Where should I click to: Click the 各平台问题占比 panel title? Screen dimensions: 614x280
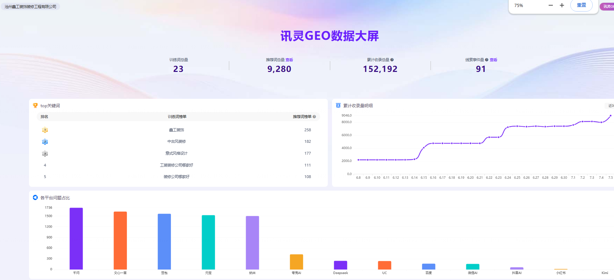55,198
